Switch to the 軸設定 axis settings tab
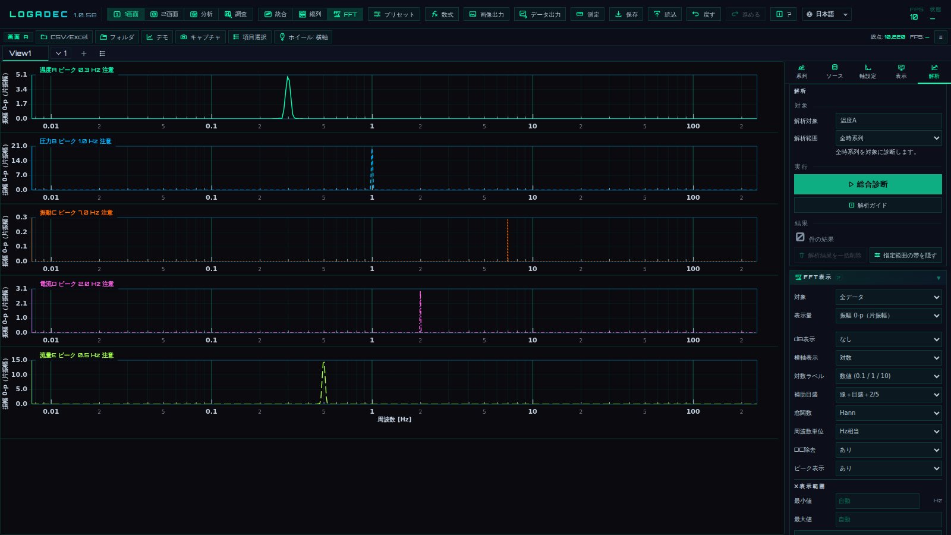The image size is (951, 535). click(x=868, y=72)
